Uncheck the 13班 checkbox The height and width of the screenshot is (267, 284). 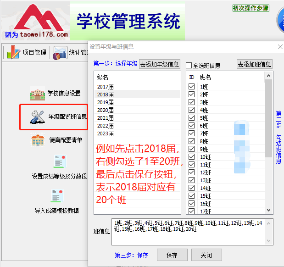point(191,180)
